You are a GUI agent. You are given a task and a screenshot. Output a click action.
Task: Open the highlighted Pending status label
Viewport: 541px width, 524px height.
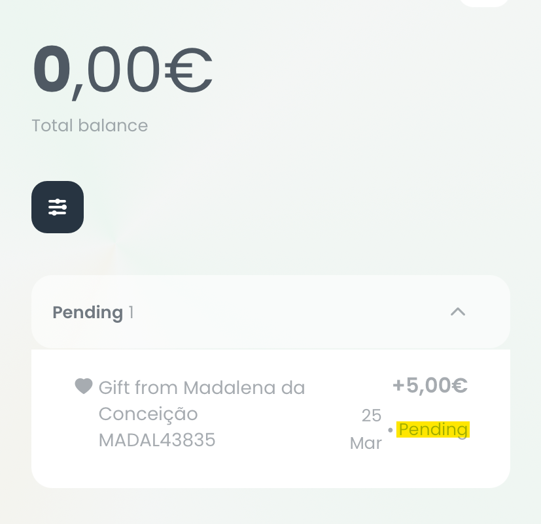pos(433,429)
